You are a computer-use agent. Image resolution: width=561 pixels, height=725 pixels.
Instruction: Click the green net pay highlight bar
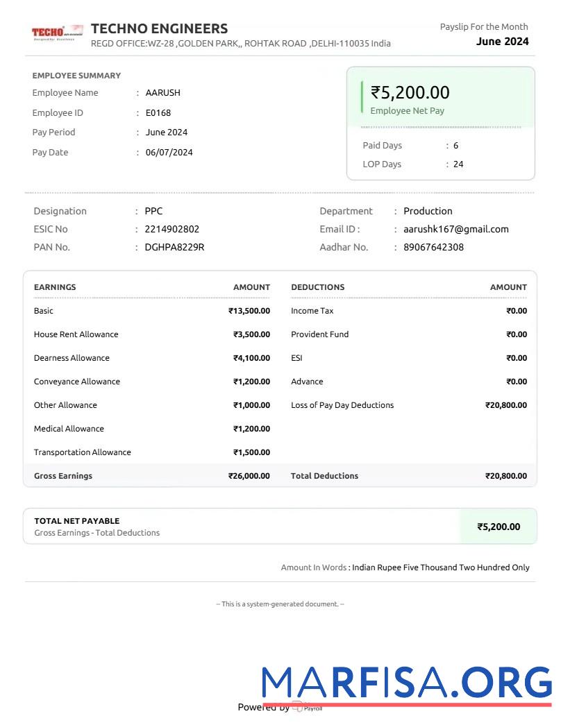click(362, 97)
